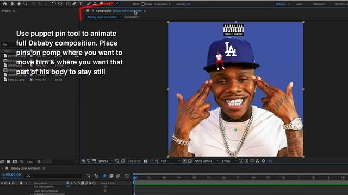Viewport: 348px width, 195px height.
Task: Click the Density value field
Action: coord(189,4)
